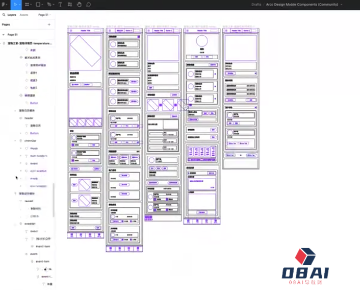Open the Page 51 dropdown
Image resolution: width=360 pixels, height=290 pixels.
[x=44, y=15]
